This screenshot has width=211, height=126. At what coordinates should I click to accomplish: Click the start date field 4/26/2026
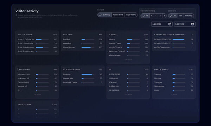(162, 24)
